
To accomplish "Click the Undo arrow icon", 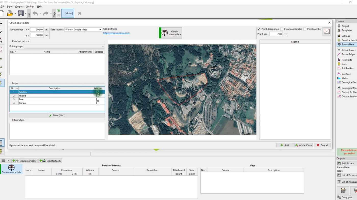I will pos(35,13).
